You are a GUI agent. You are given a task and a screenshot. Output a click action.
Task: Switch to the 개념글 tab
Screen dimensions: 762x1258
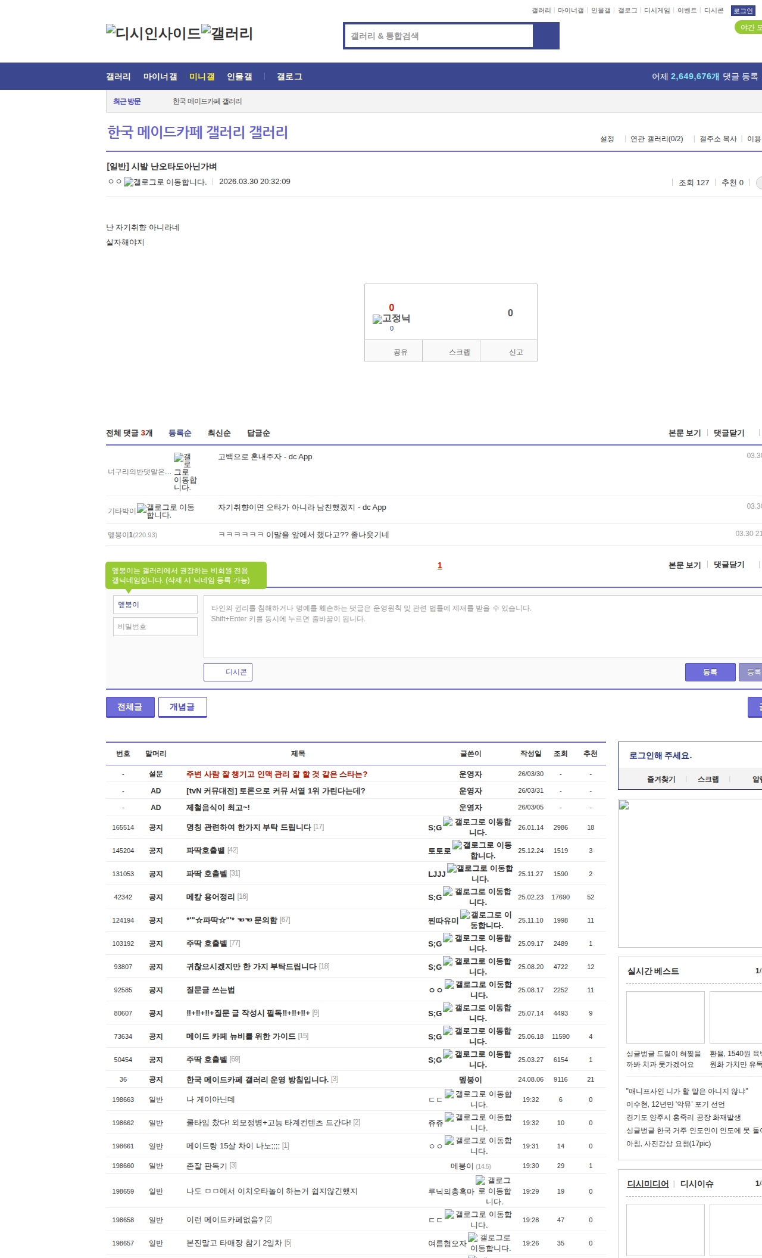point(182,707)
